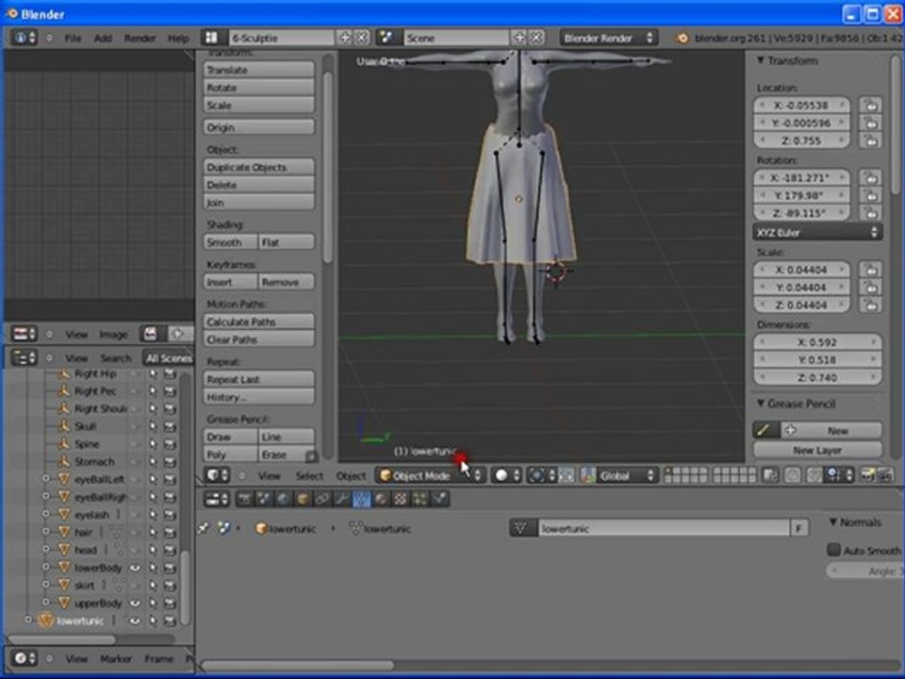Click the armature bone icon beside Spine
The width and height of the screenshot is (905, 679).
[64, 444]
